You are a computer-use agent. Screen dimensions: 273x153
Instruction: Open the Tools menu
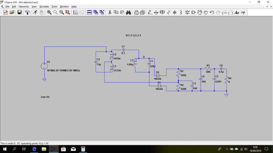click(54, 6)
